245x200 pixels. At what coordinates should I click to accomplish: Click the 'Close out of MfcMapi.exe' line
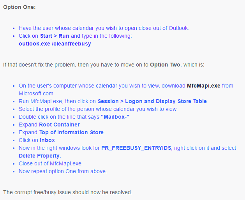click(50, 163)
